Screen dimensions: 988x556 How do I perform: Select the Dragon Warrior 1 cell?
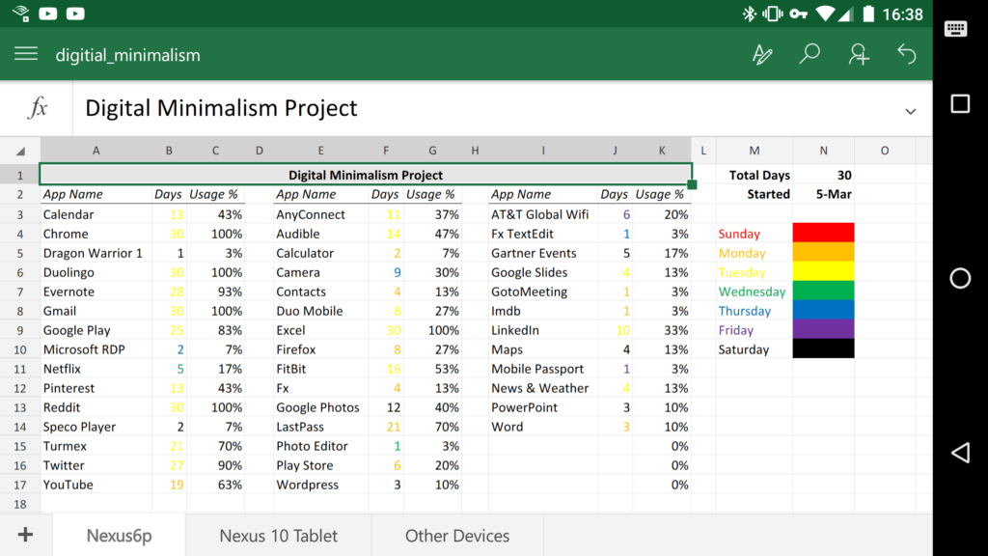96,253
